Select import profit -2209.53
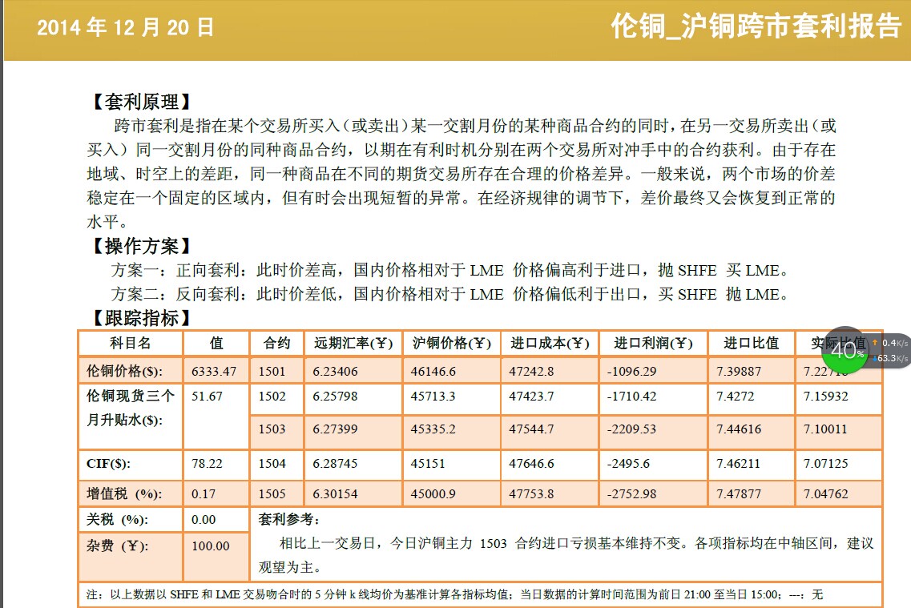The height and width of the screenshot is (608, 911). 631,429
